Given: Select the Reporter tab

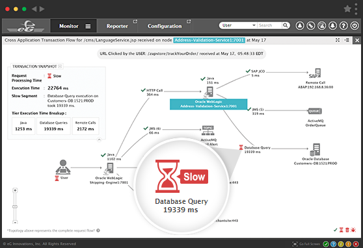Looking at the screenshot, I should pos(117,26).
